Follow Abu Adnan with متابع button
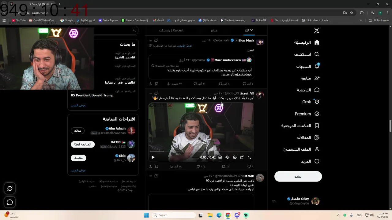392x220 pixels. tap(78, 131)
